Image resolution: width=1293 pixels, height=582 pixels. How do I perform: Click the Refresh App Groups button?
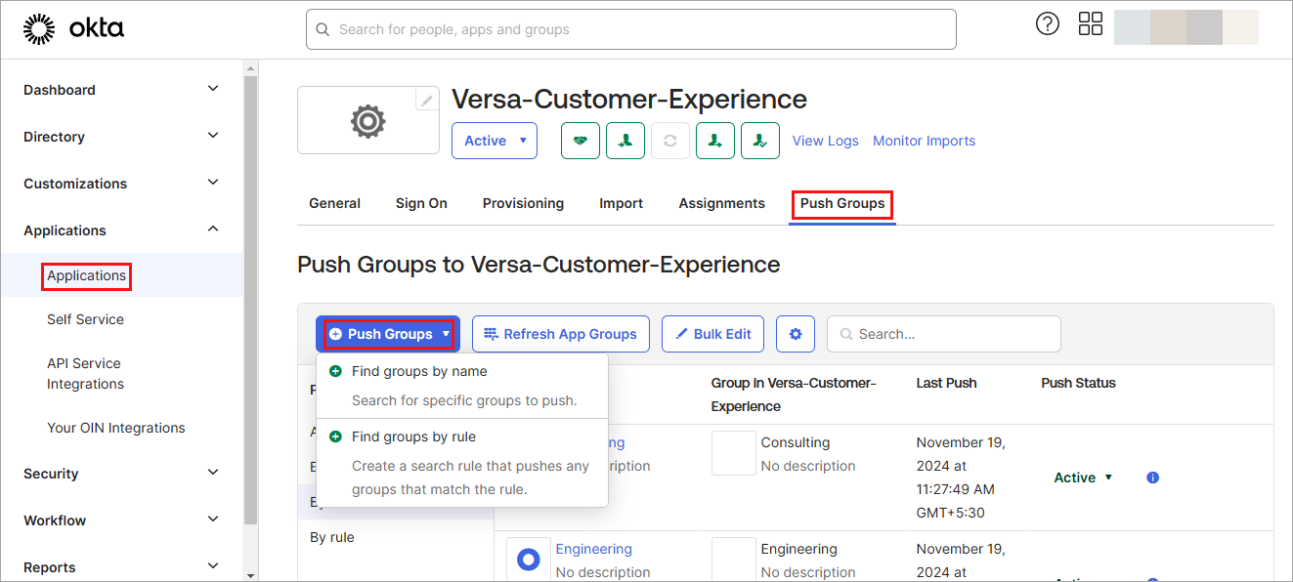click(561, 334)
